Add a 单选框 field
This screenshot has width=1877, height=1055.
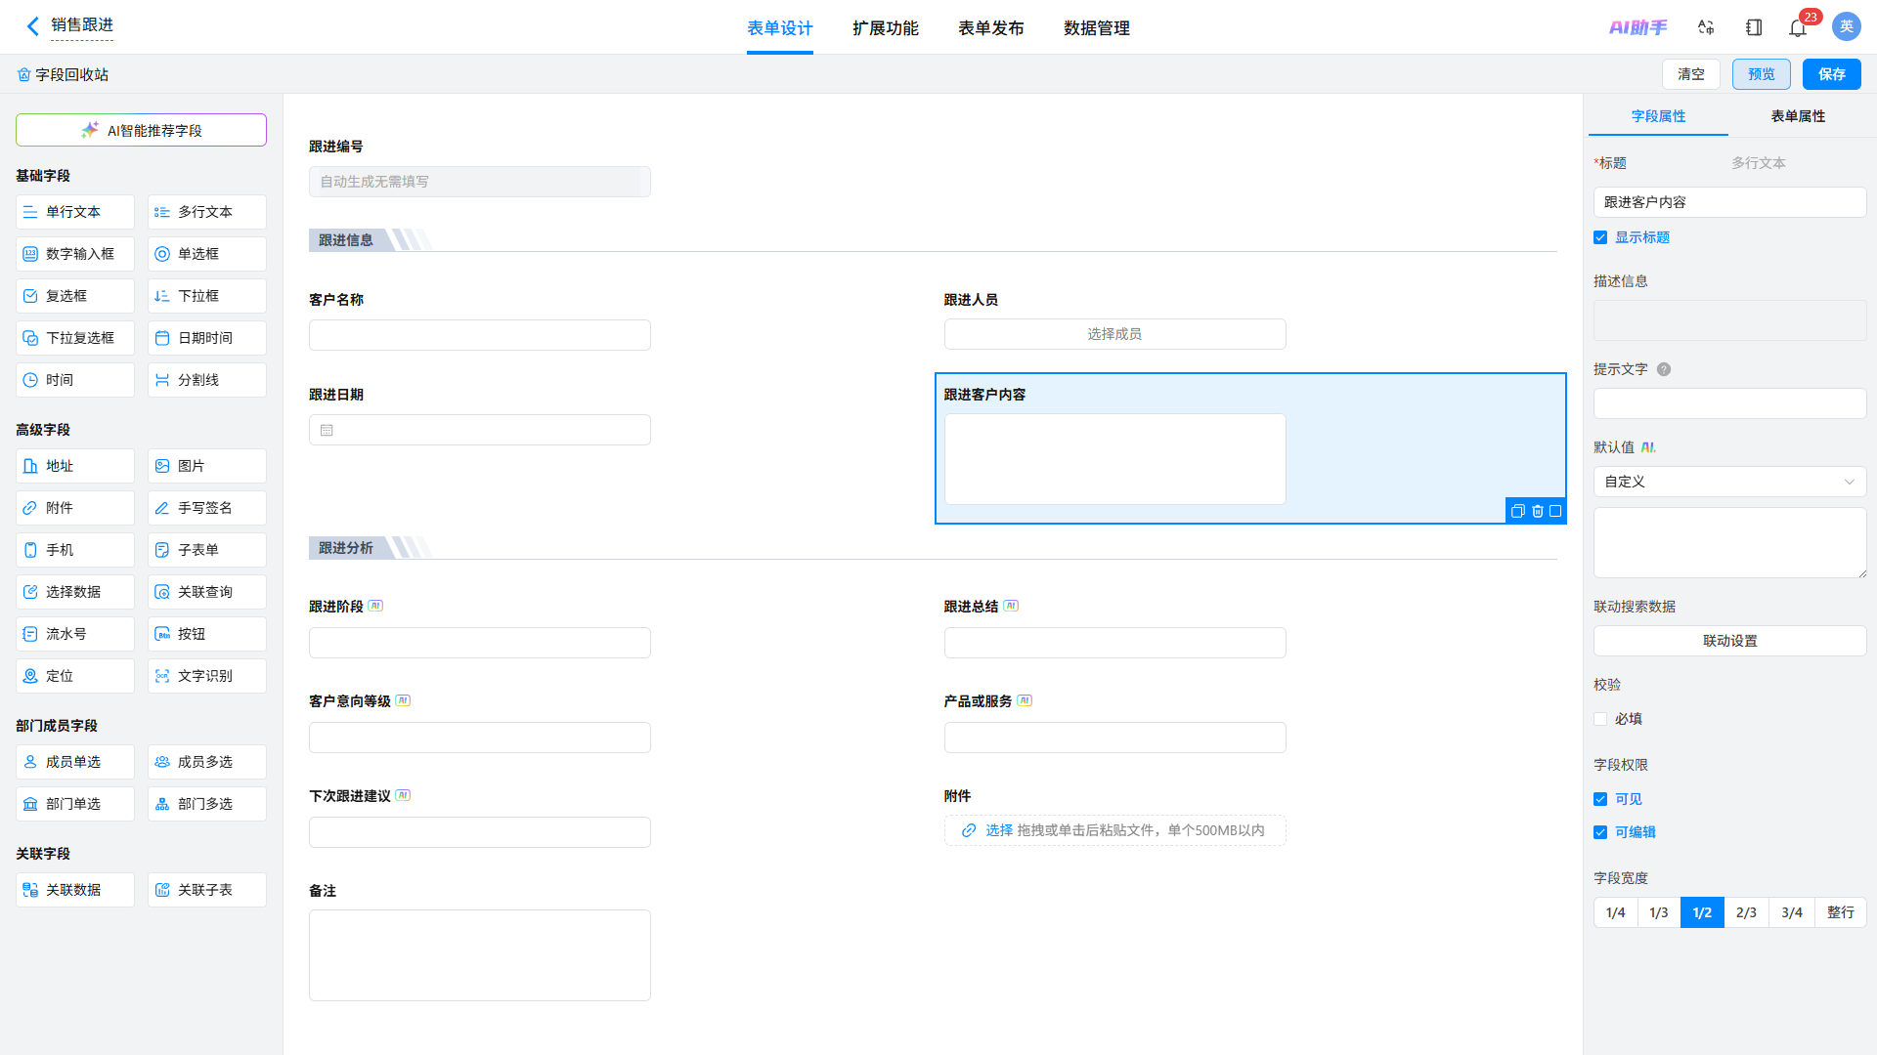[207, 254]
